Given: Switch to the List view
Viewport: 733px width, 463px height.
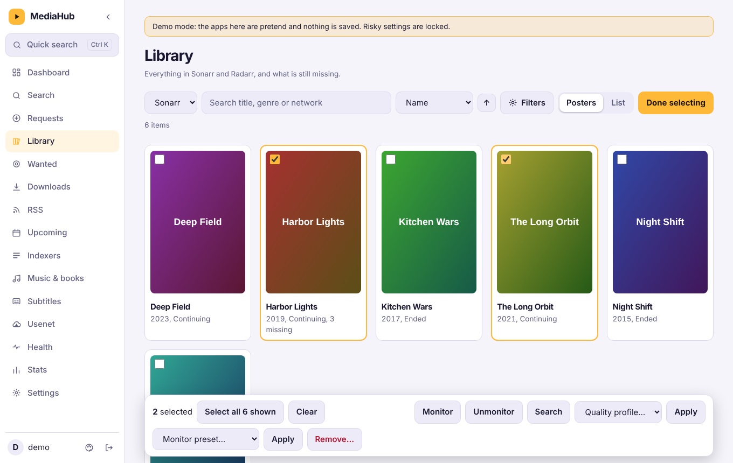Looking at the screenshot, I should click(x=618, y=103).
